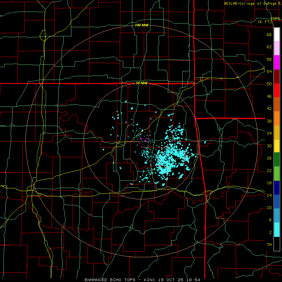Click the medium blue 18 legend swatch
The height and width of the screenshot is (282, 282).
[x=277, y=201]
